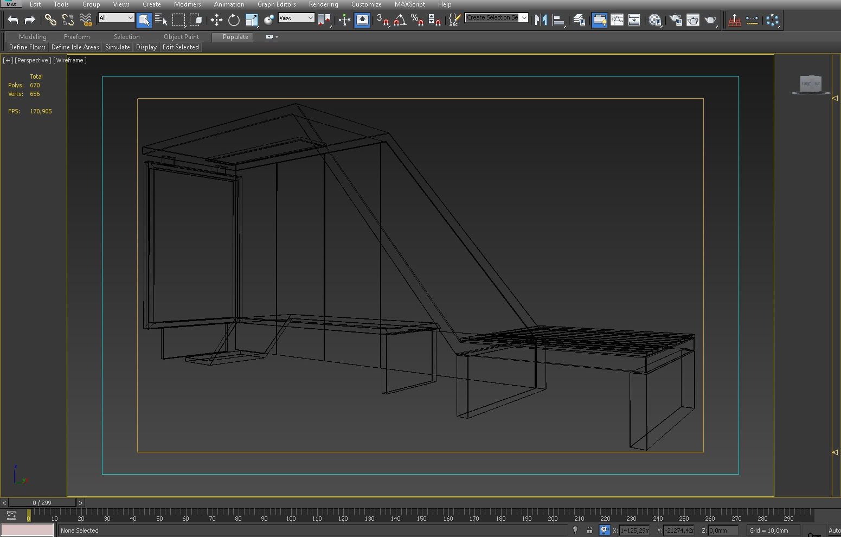Click the Simulate panel button
Viewport: 841px width, 537px height.
(x=118, y=47)
